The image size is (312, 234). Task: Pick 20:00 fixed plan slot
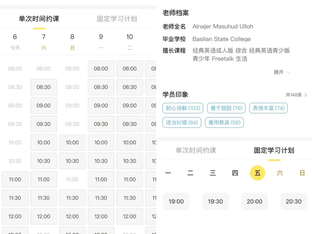[x=255, y=201]
